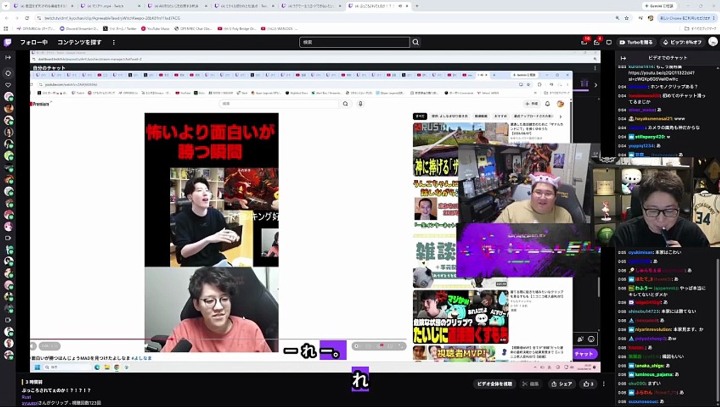Open the Rust game category link
Screen dimensions: 720x407
(x=26, y=397)
